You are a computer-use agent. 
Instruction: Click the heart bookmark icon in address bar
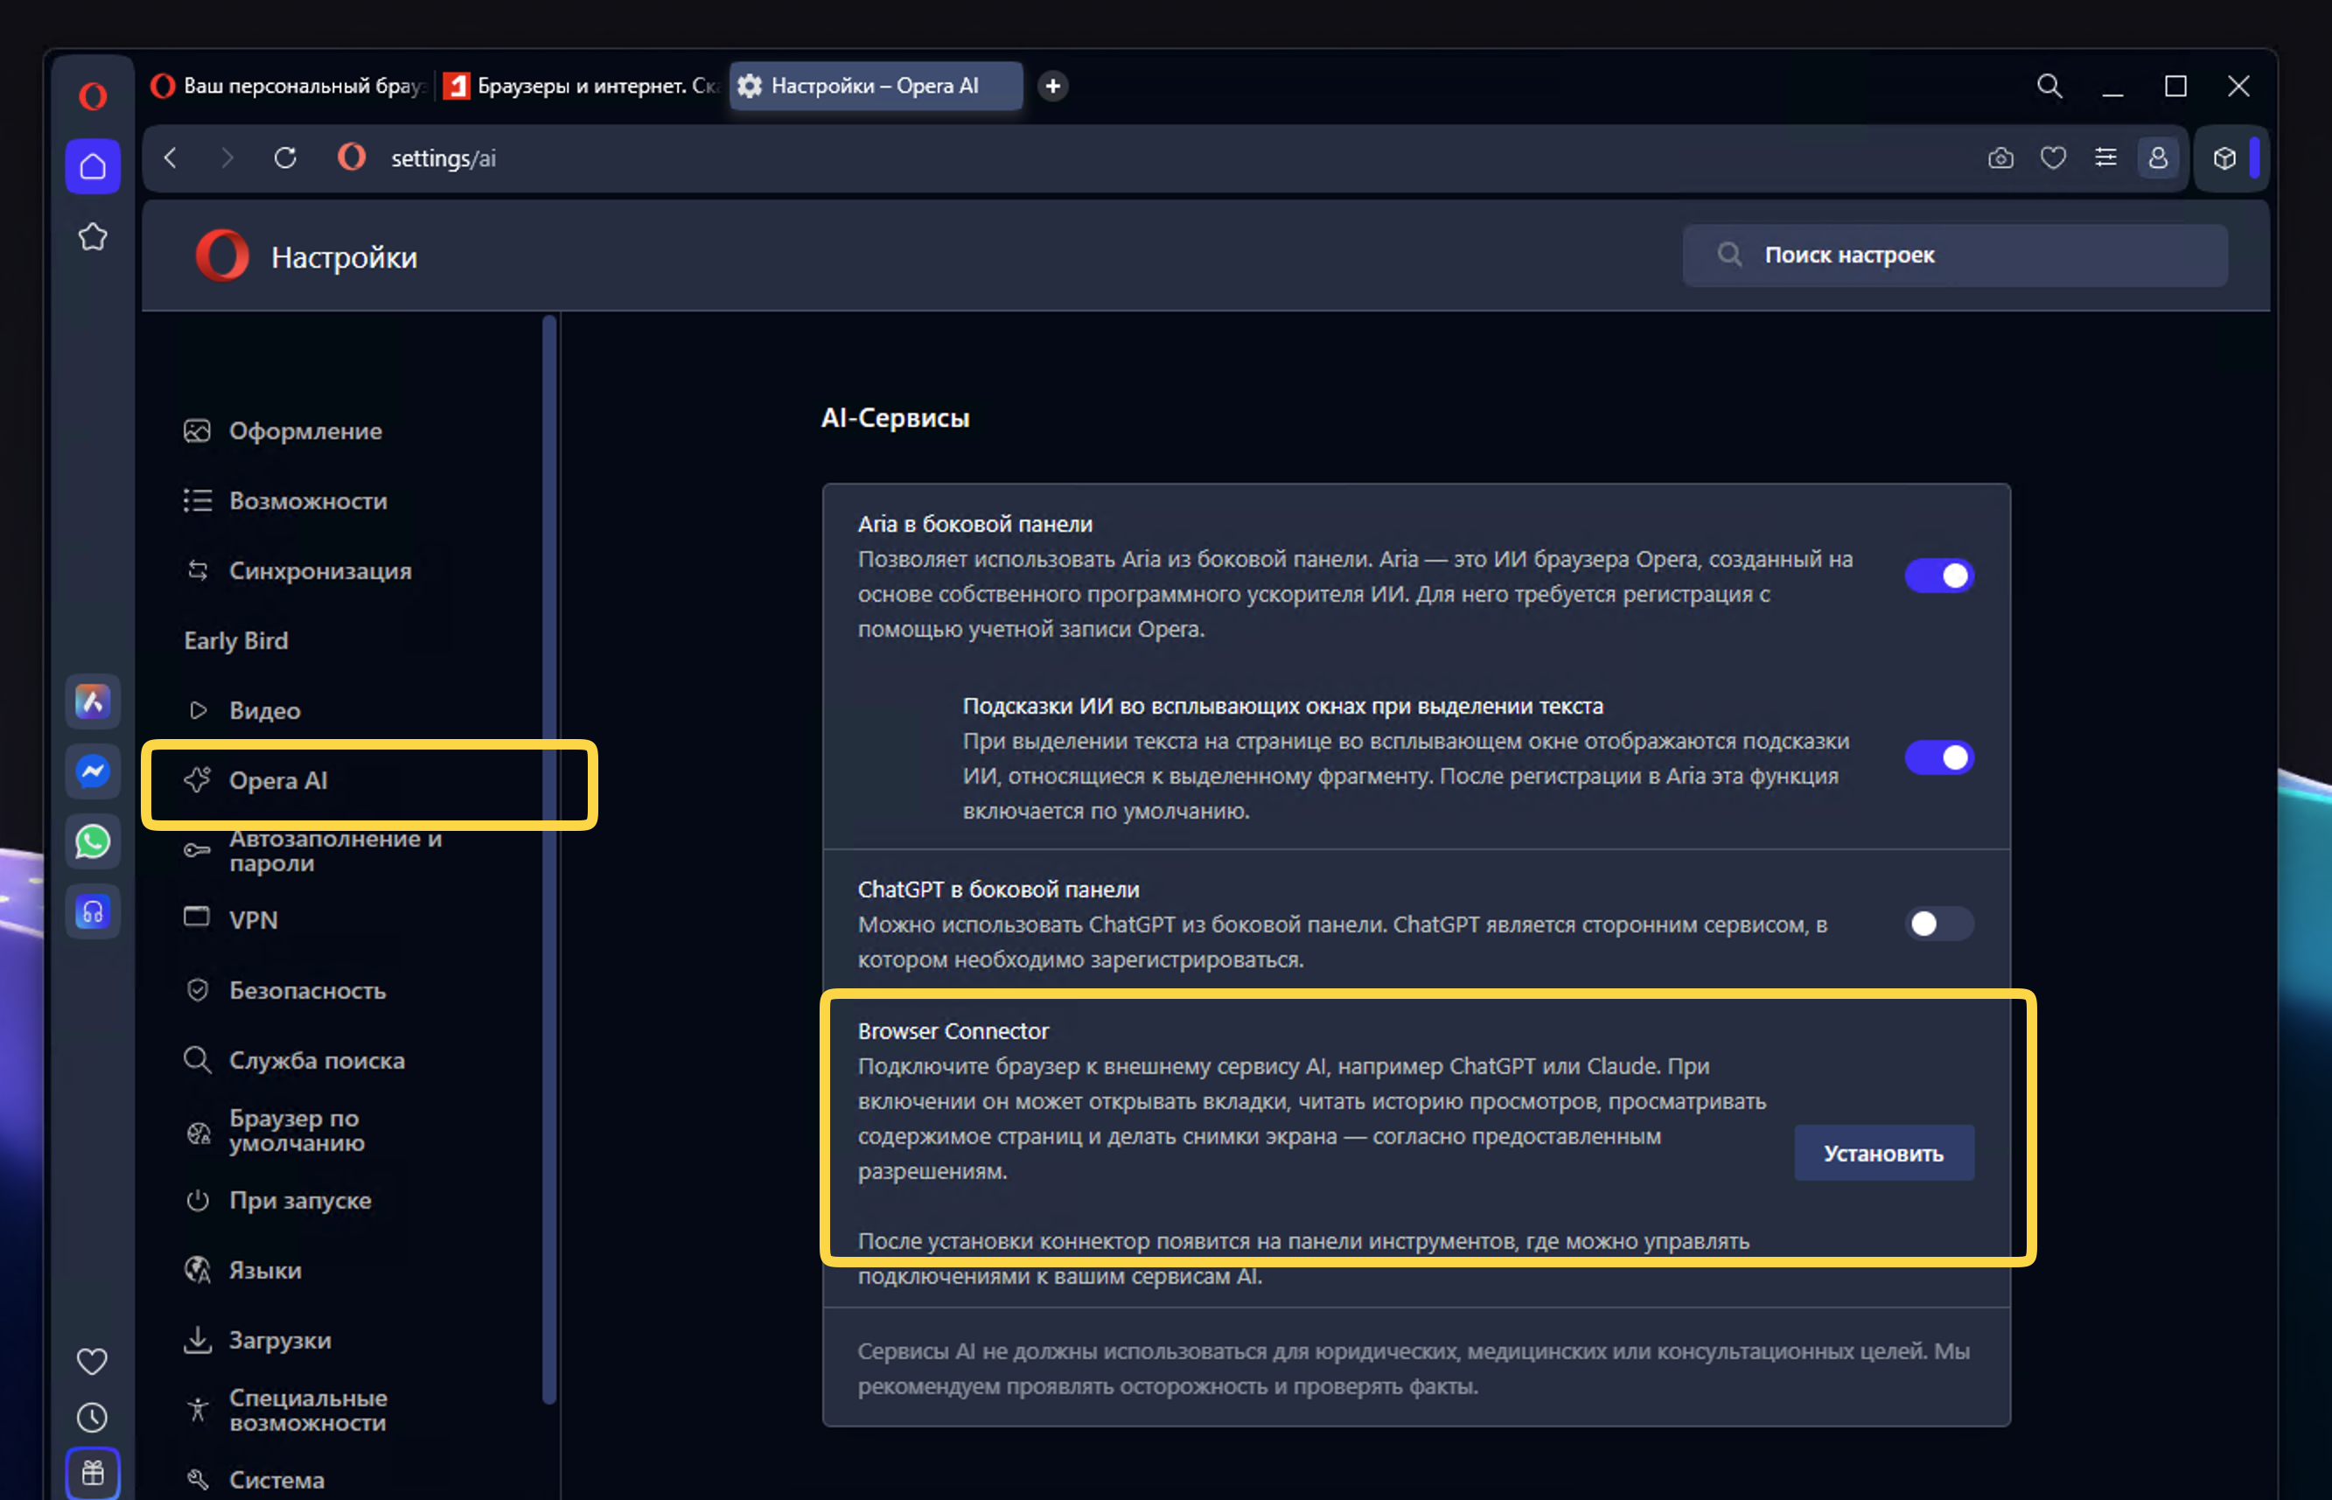pos(2052,157)
